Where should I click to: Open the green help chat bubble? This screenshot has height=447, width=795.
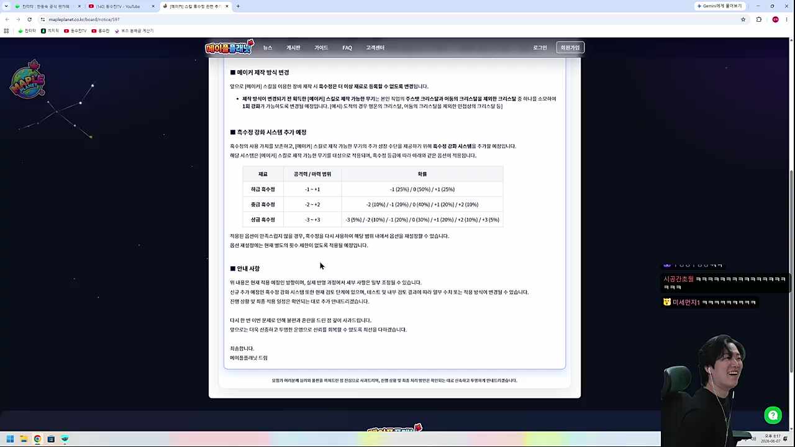click(773, 415)
